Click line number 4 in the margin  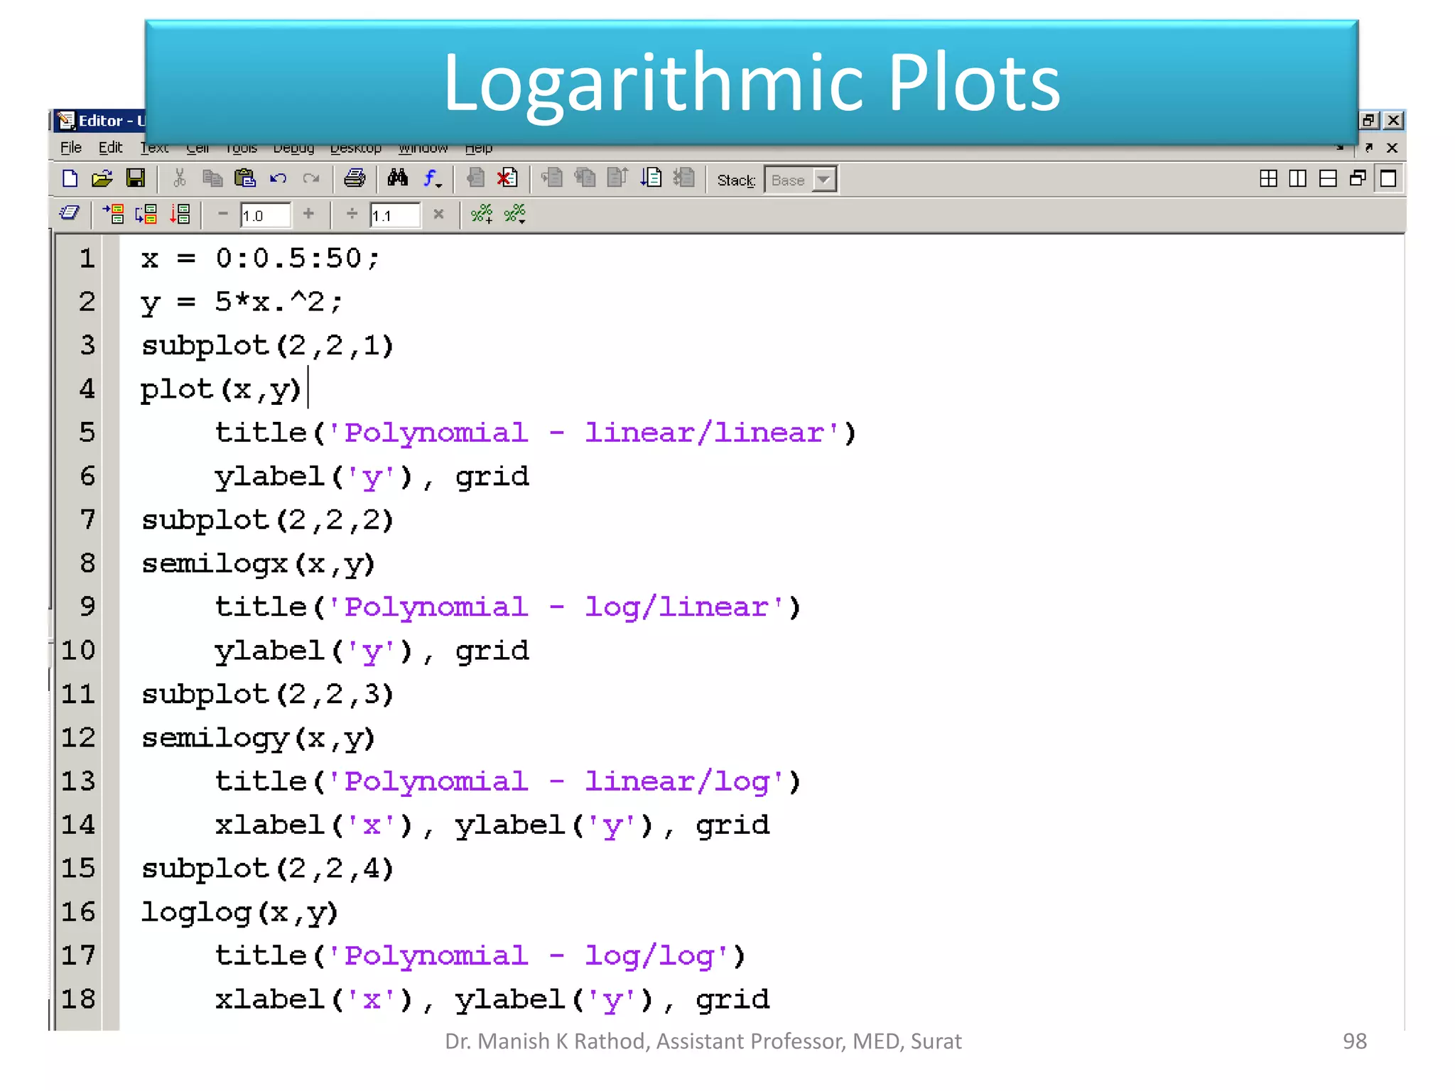tap(87, 389)
